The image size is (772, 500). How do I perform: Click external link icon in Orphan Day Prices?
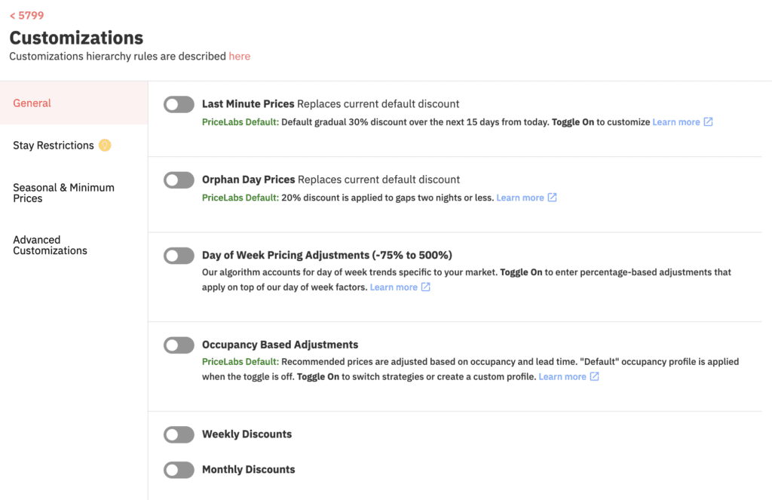tap(552, 198)
